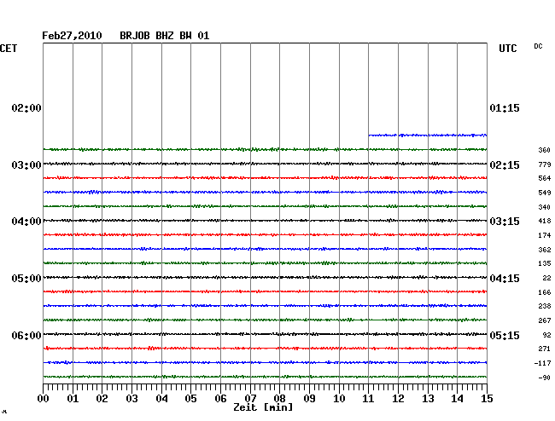Click the DC value "135"

(x=545, y=263)
